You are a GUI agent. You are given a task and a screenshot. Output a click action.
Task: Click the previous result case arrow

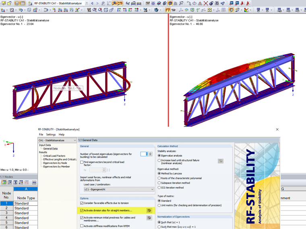(x=92, y=3)
